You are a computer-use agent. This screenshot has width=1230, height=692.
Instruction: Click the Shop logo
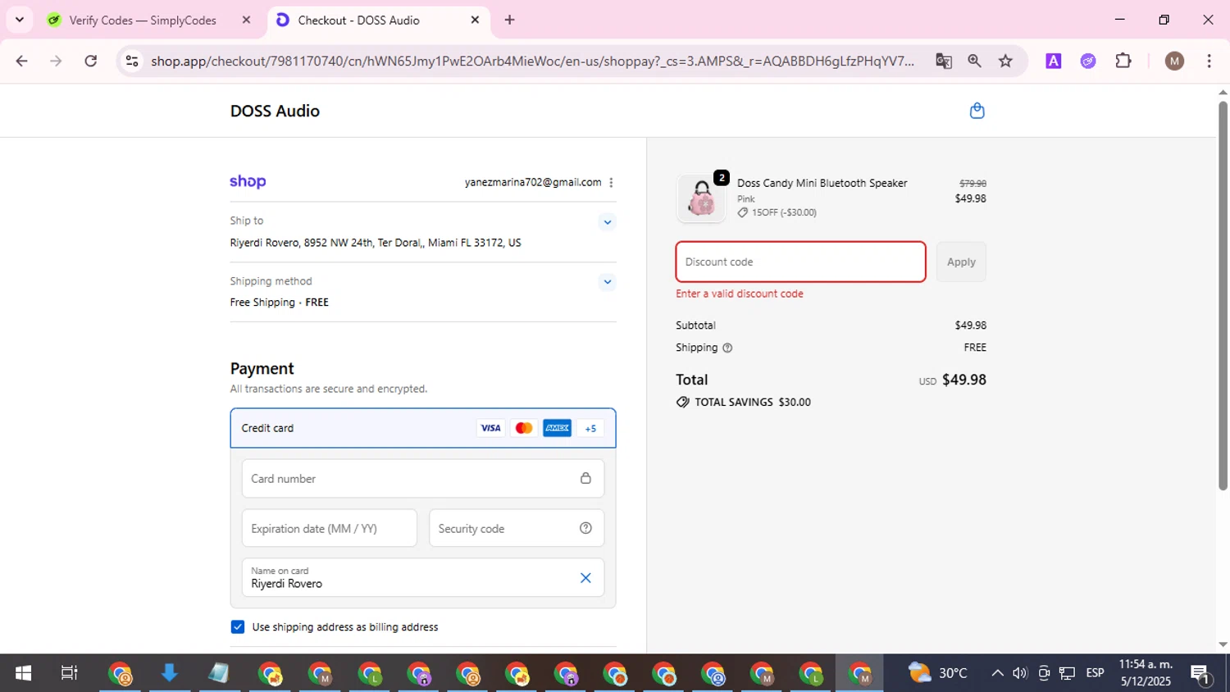coord(248,182)
